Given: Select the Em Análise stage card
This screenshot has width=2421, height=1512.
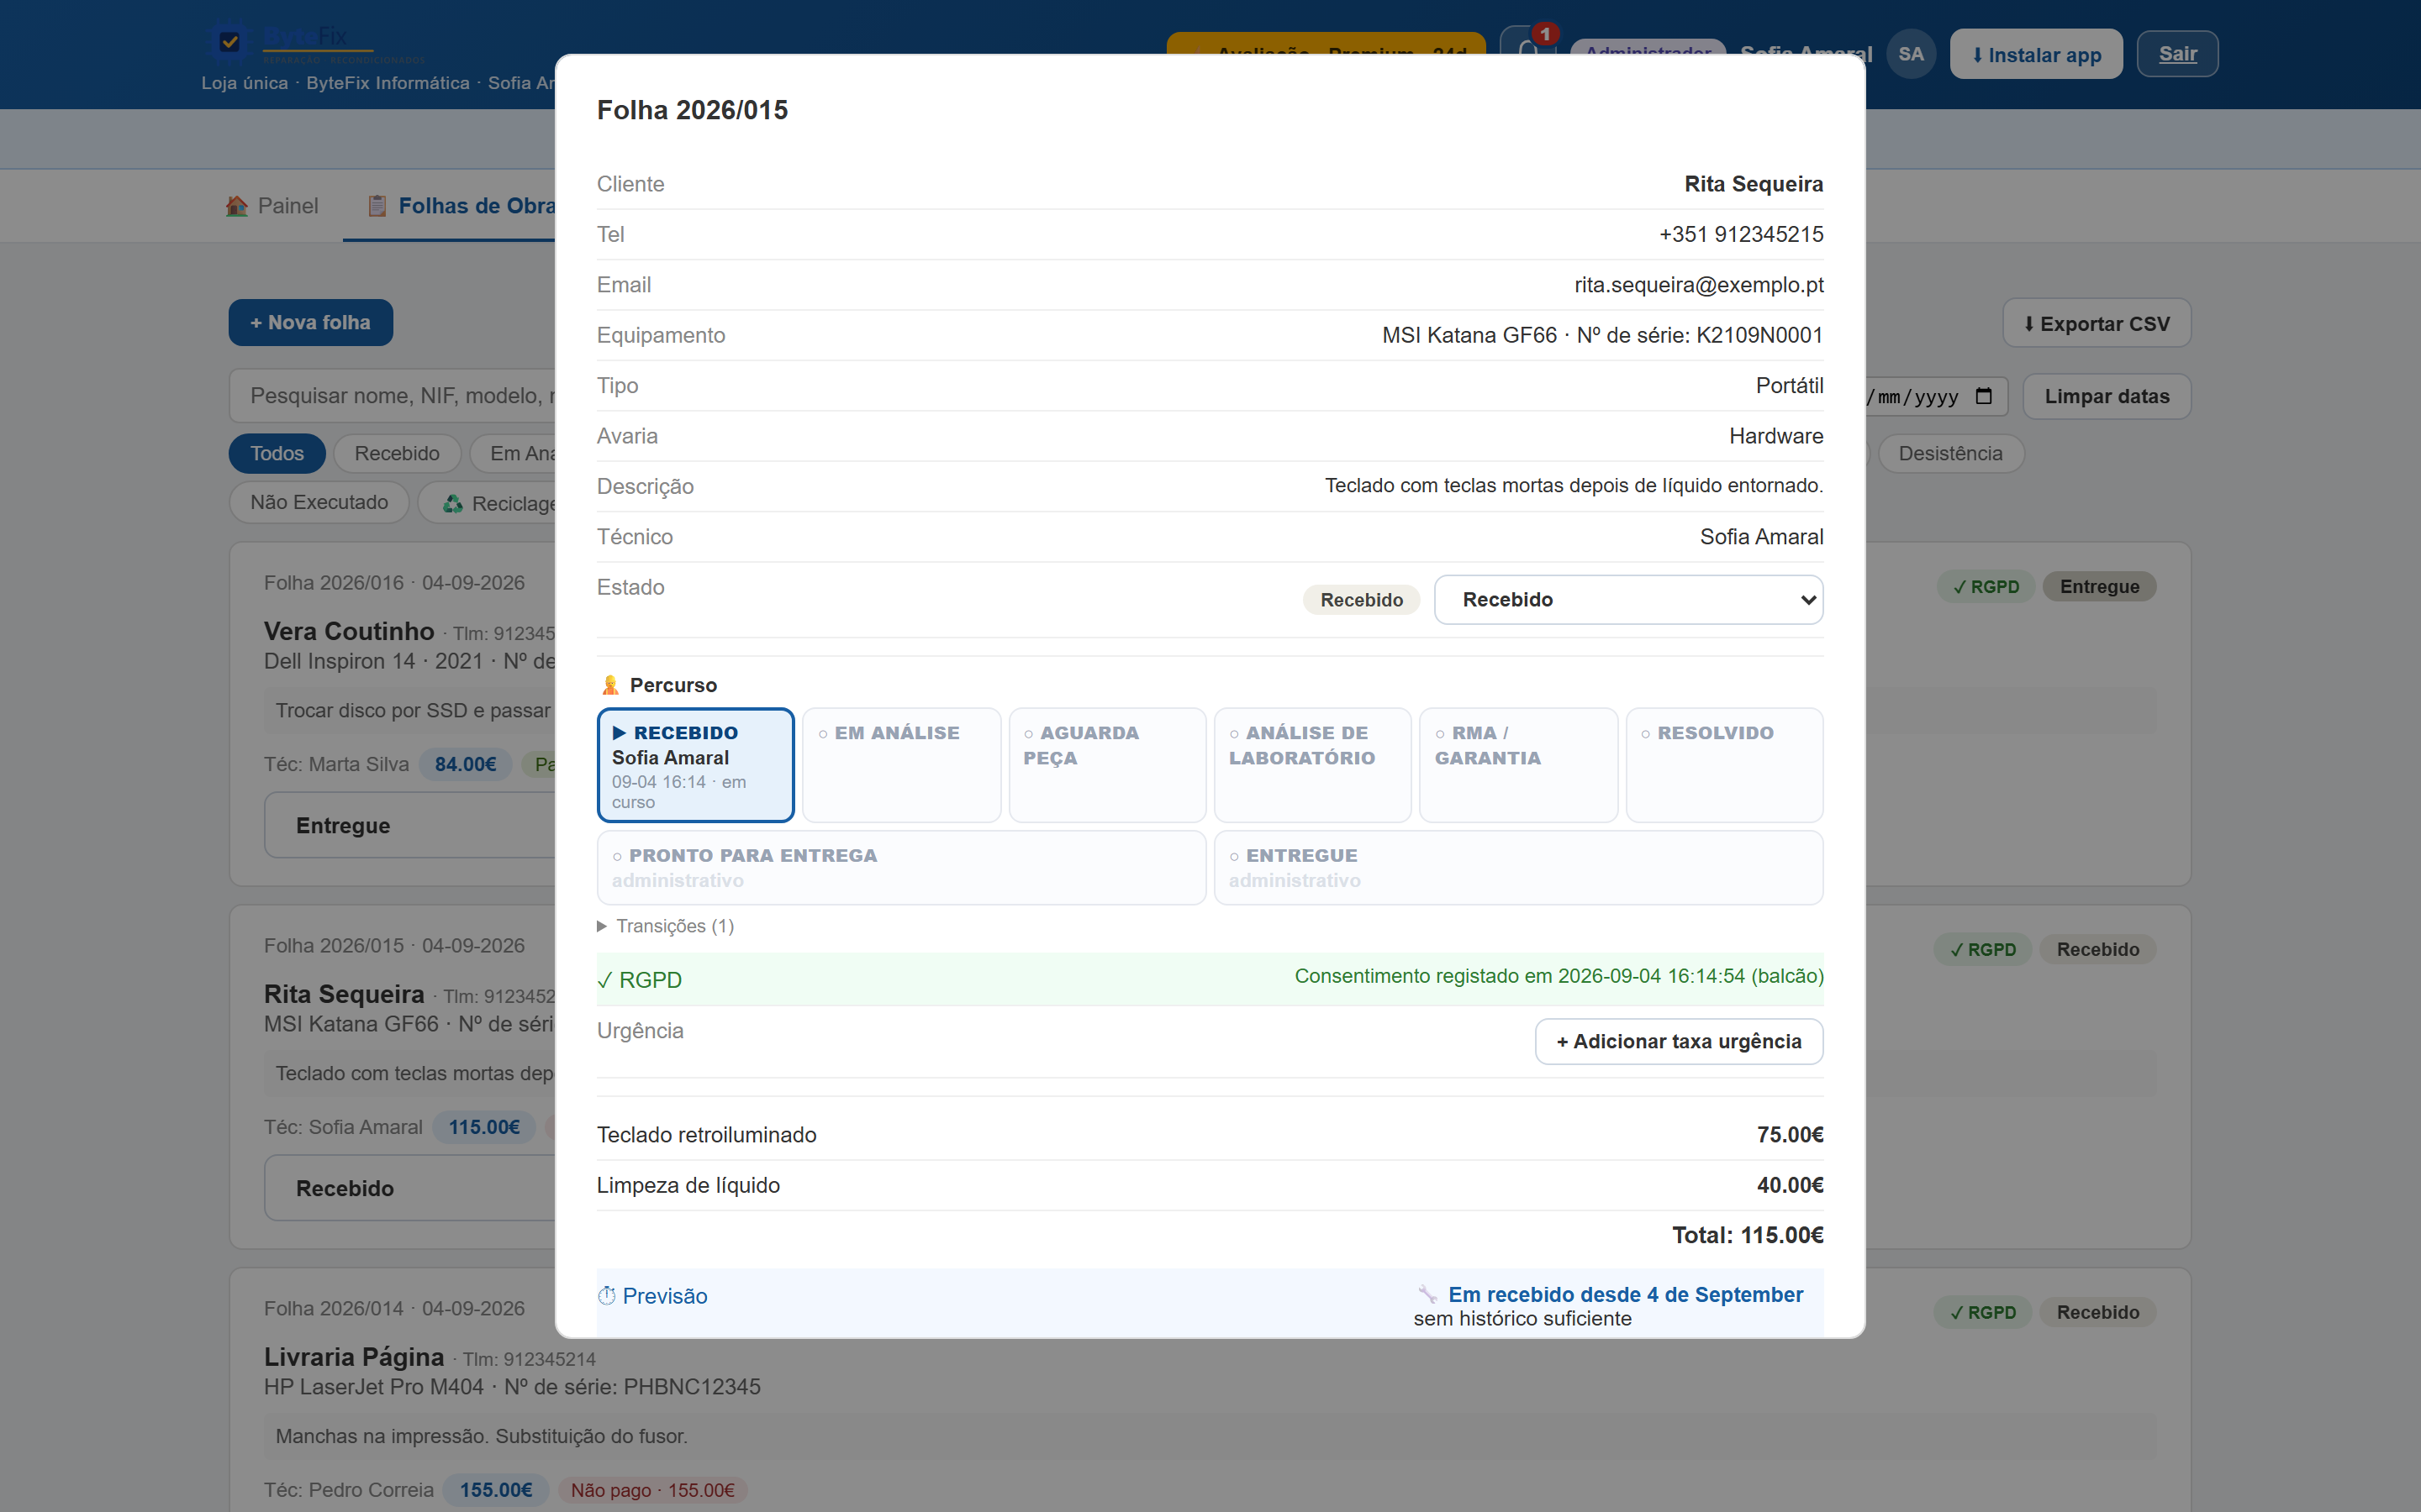Looking at the screenshot, I should [901, 765].
